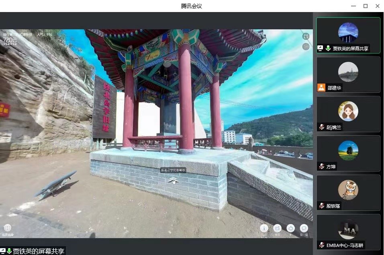This screenshot has width=384, height=255.
Task: Click the VR mode icon below fullscreen
Action: tap(306, 47)
